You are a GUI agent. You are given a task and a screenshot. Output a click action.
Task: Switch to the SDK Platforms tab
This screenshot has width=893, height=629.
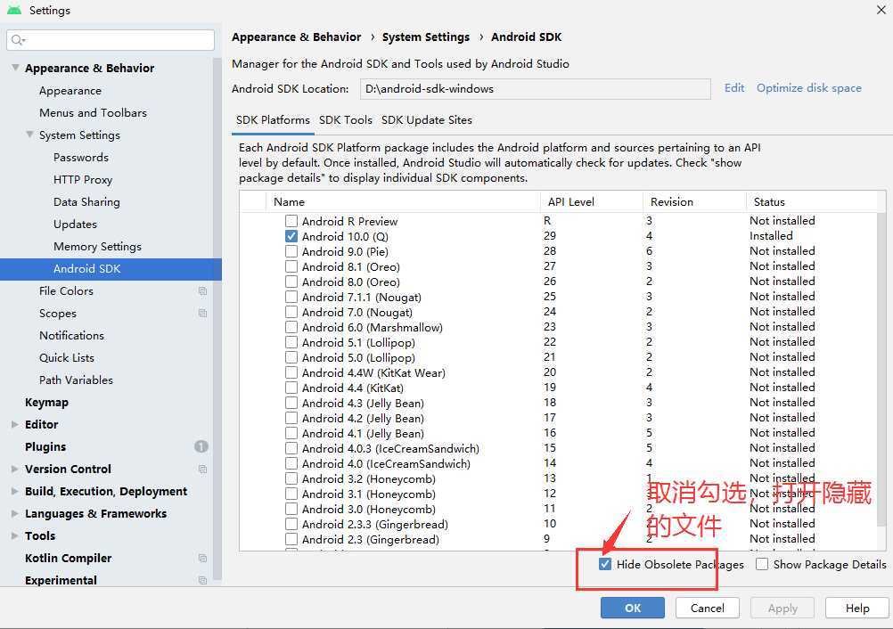click(x=273, y=120)
